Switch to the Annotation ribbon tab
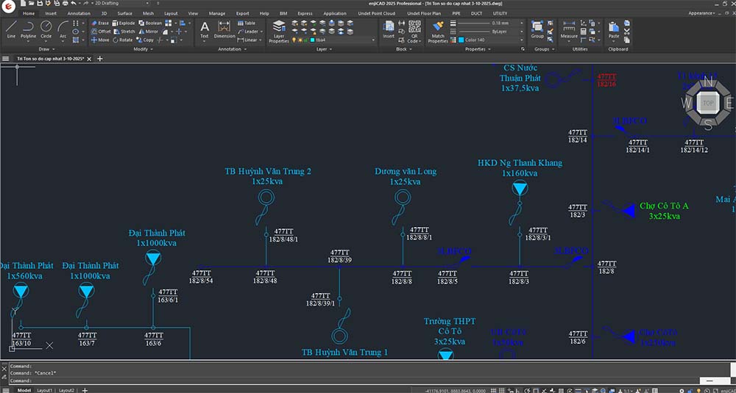 pos(79,13)
